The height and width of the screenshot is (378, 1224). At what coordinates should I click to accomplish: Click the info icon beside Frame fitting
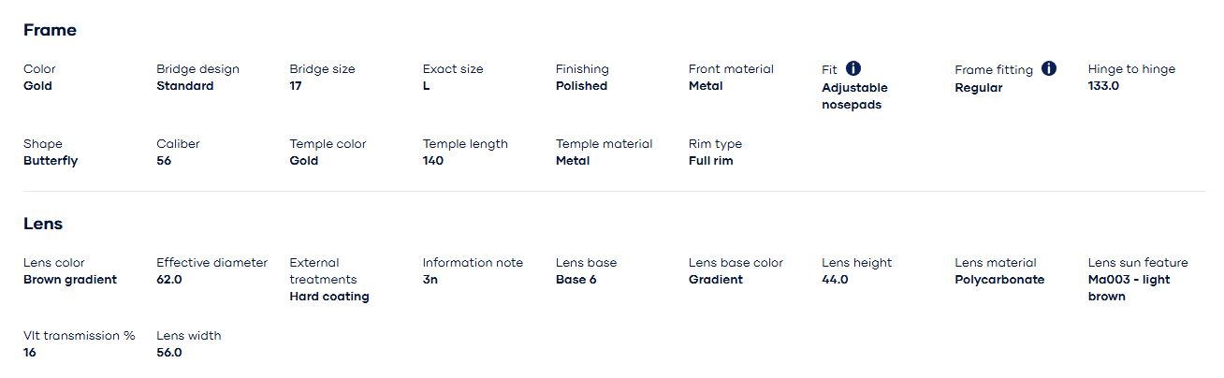click(x=1048, y=68)
